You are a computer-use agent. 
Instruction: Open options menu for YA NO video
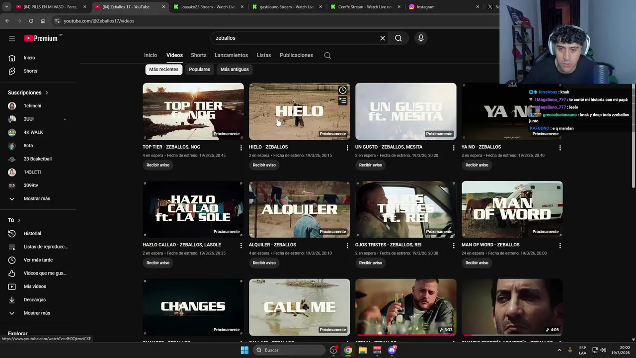[560, 148]
